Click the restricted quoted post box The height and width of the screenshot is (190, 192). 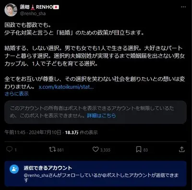pos(96,112)
